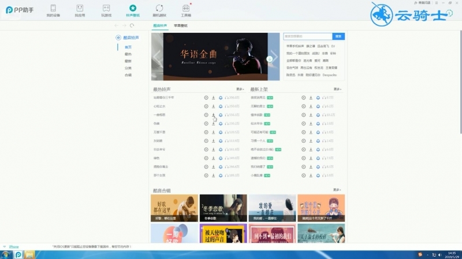Viewport: 462px width, 259px height.
Task: Click the blue 搜索 button
Action: [338, 36]
